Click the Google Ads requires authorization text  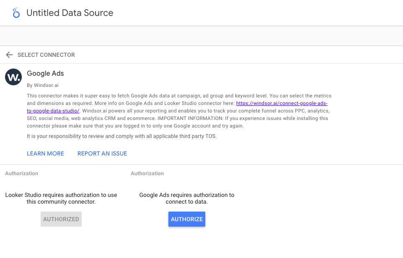tap(187, 198)
